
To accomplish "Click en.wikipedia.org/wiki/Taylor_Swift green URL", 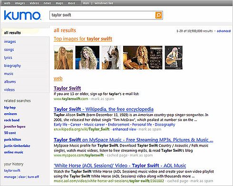I will pyautogui.click(x=81, y=129).
